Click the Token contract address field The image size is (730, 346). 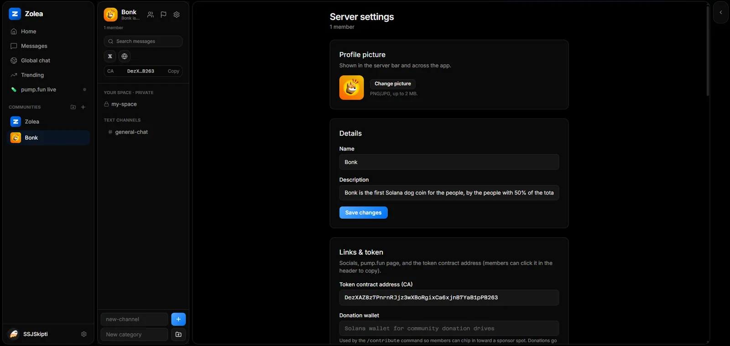(449, 298)
